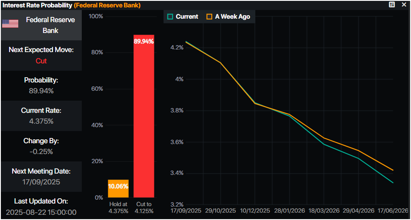The height and width of the screenshot is (220, 411).
Task: Click the Next Expected Move Cut value
Action: pyautogui.click(x=41, y=61)
